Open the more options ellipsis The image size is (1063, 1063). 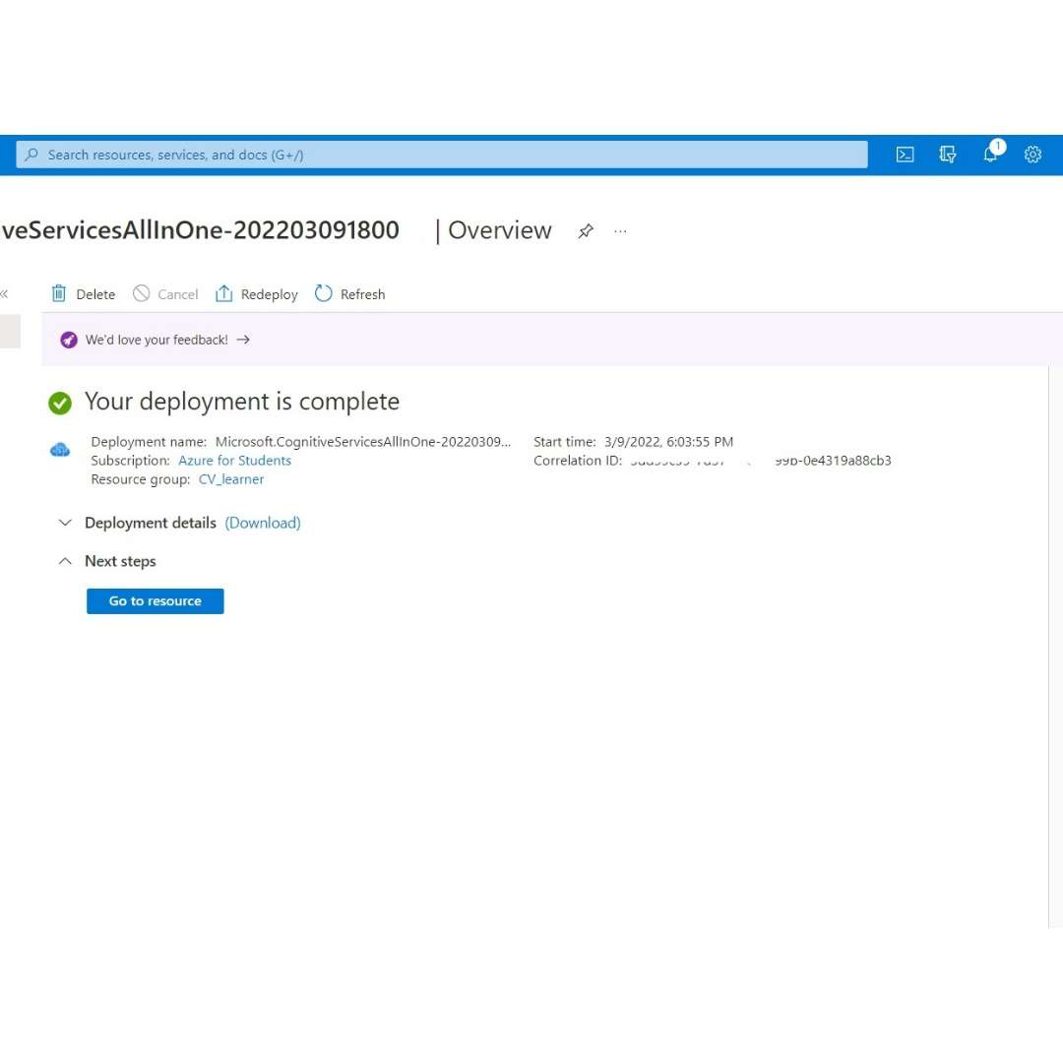click(620, 231)
